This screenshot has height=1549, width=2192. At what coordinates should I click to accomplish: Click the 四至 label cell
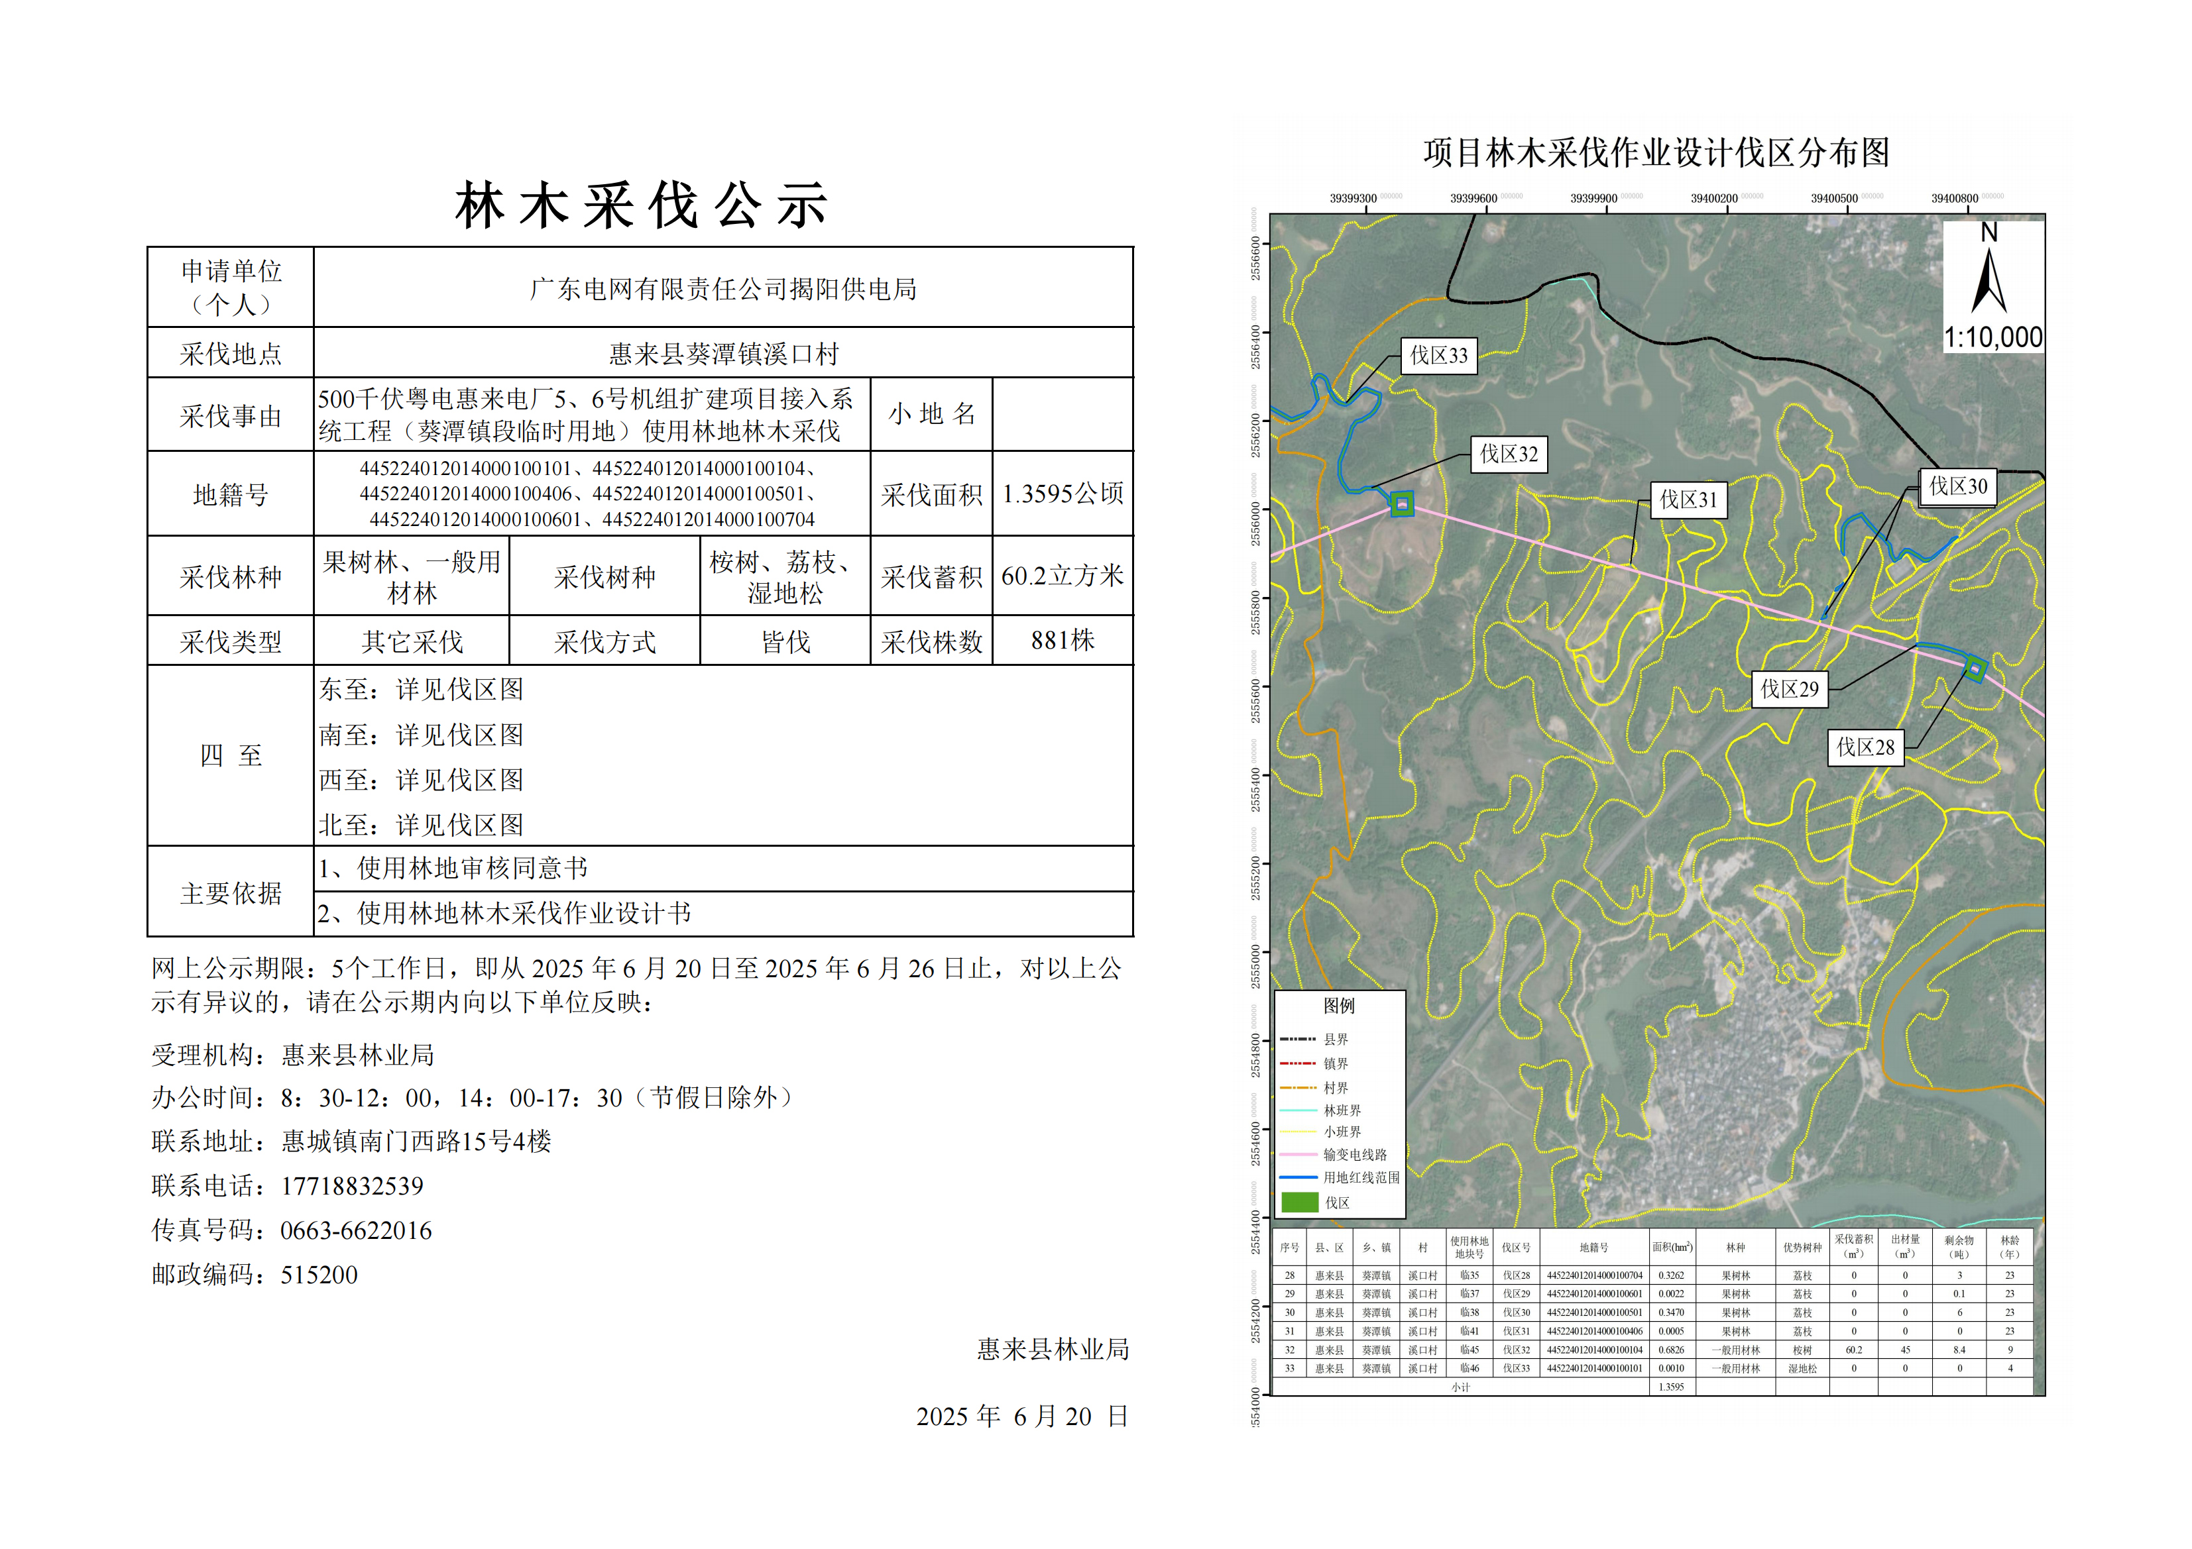point(231,755)
